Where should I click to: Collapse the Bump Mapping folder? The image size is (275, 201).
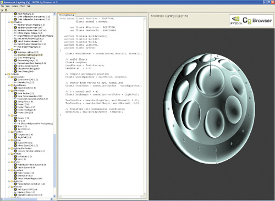pos(9,85)
